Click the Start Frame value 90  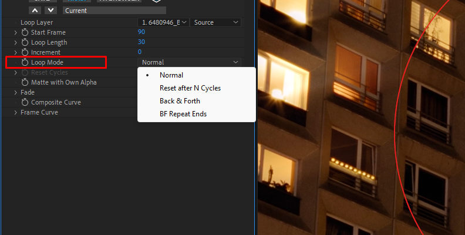(x=141, y=32)
